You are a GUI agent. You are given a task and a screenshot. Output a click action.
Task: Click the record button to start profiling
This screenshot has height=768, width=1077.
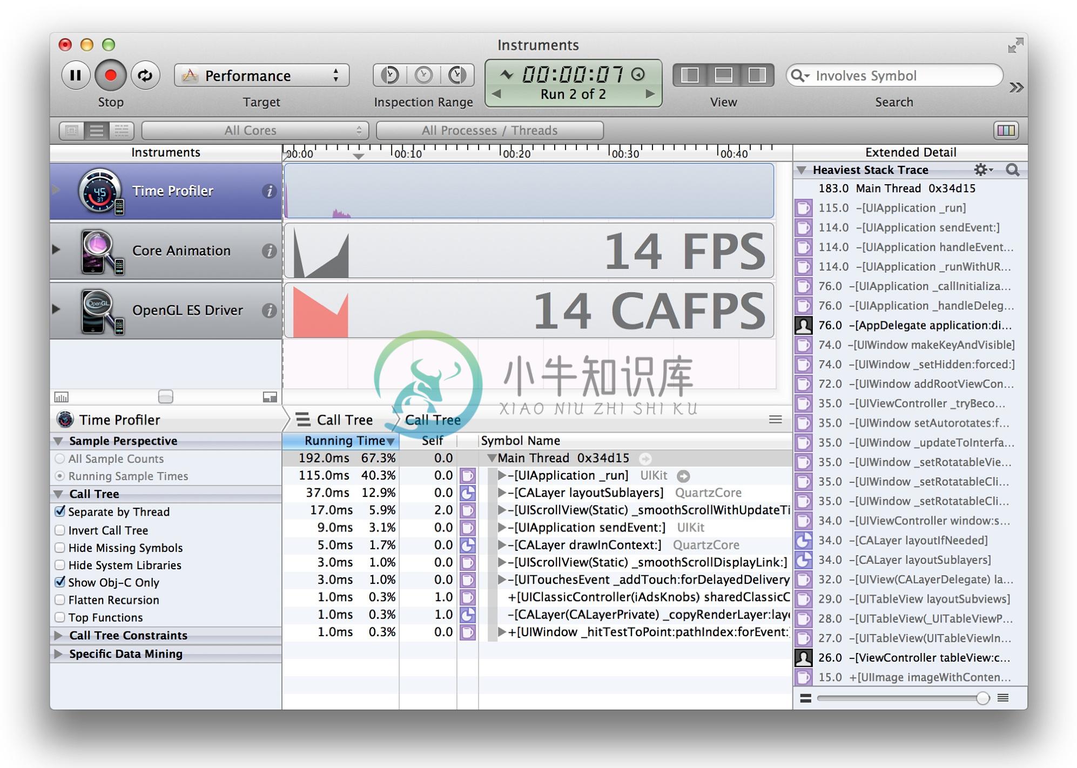pos(109,77)
